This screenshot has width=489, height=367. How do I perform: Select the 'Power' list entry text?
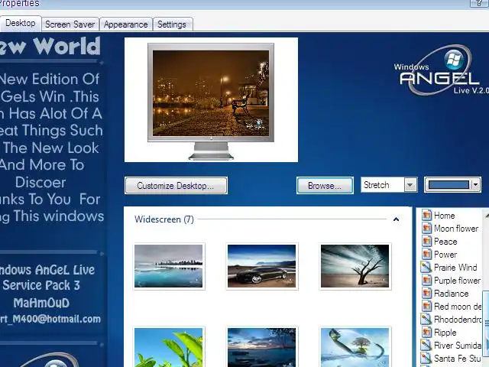coord(445,255)
